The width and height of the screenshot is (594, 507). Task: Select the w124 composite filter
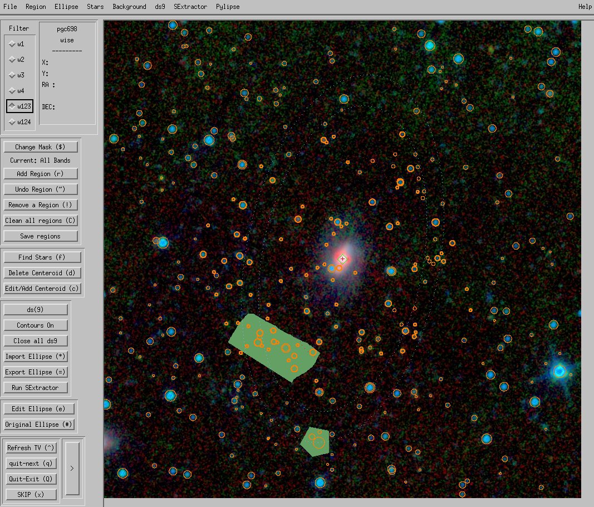coord(19,121)
